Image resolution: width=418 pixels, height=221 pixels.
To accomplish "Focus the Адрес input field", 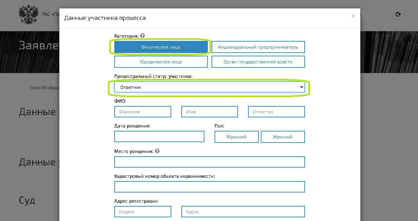I will click(x=243, y=212).
